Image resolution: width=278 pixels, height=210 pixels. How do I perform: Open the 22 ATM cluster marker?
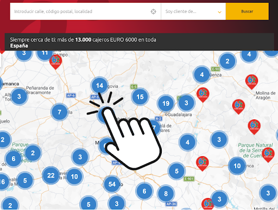51,175
